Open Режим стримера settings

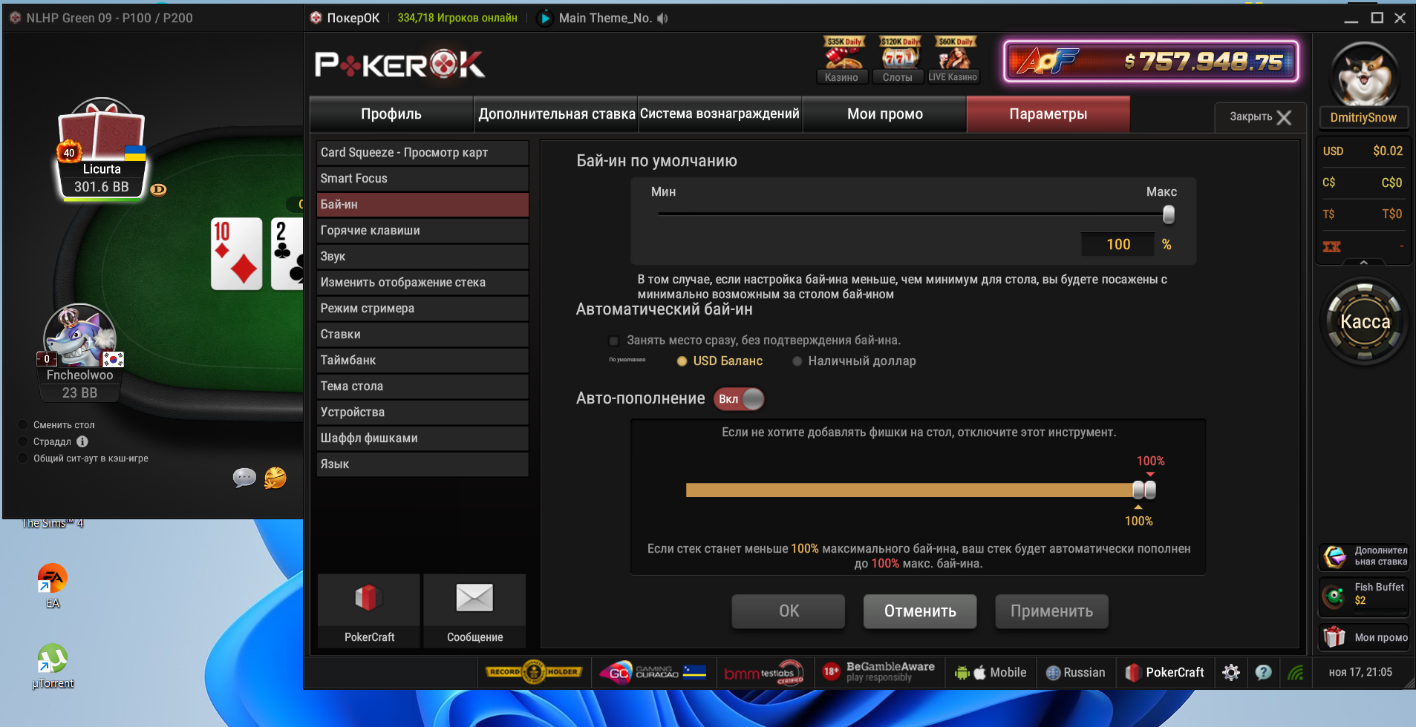422,309
